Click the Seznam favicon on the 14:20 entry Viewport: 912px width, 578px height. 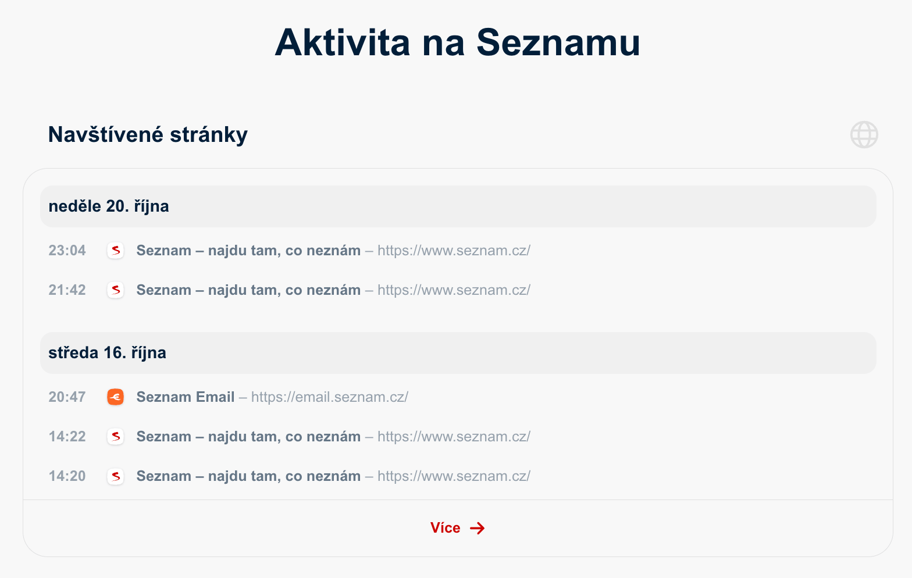coord(116,476)
